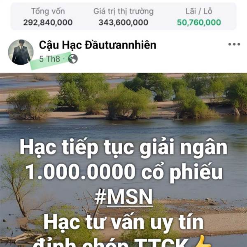Tap the #MSN hashtag in the image
The width and height of the screenshot is (247, 247).
[x=123, y=197]
